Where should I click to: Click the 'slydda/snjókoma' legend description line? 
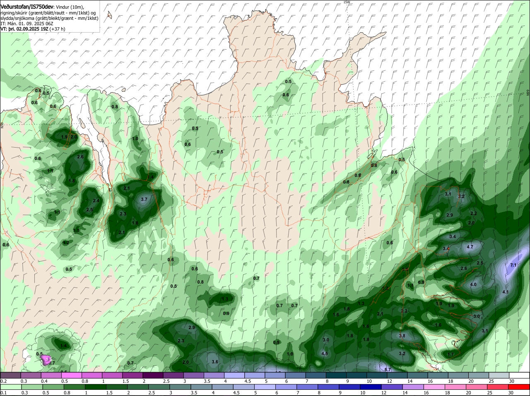click(49, 18)
